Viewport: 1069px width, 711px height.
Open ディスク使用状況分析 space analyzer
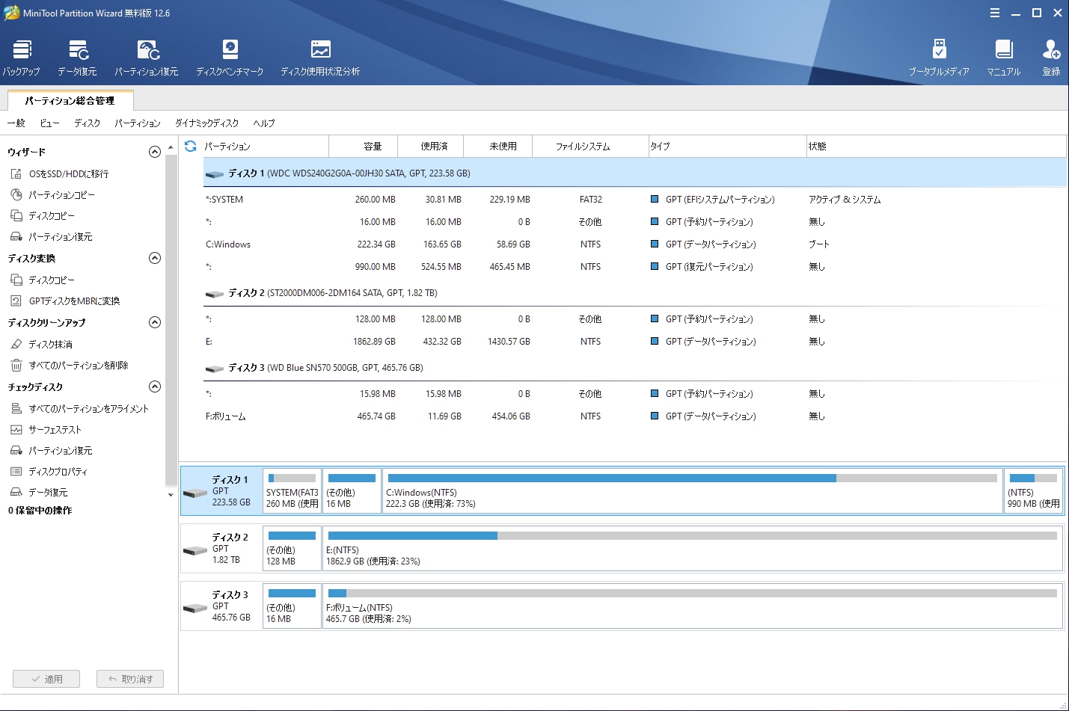click(x=320, y=58)
